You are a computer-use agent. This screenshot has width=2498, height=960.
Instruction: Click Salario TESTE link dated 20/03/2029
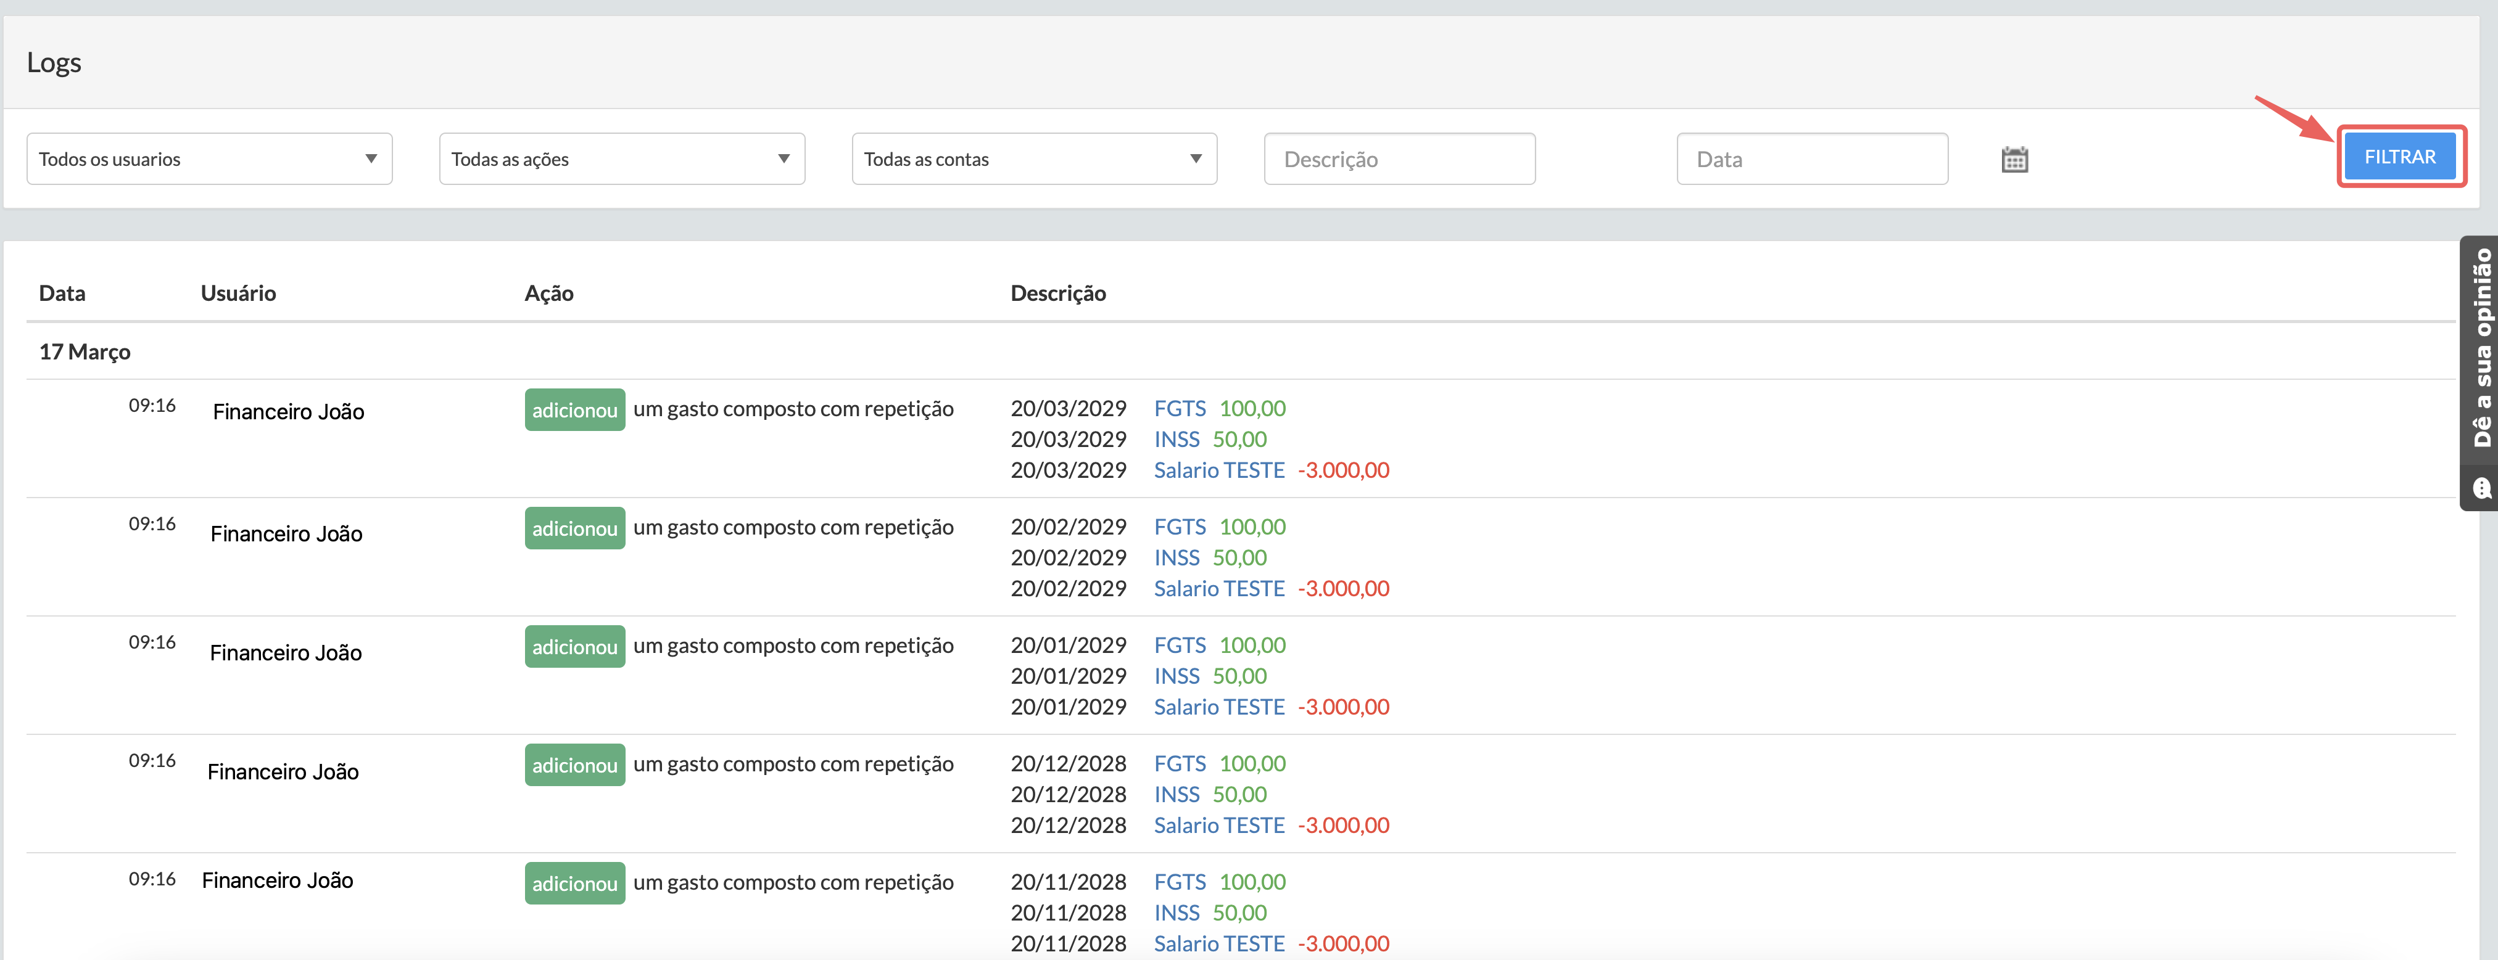(x=1218, y=471)
